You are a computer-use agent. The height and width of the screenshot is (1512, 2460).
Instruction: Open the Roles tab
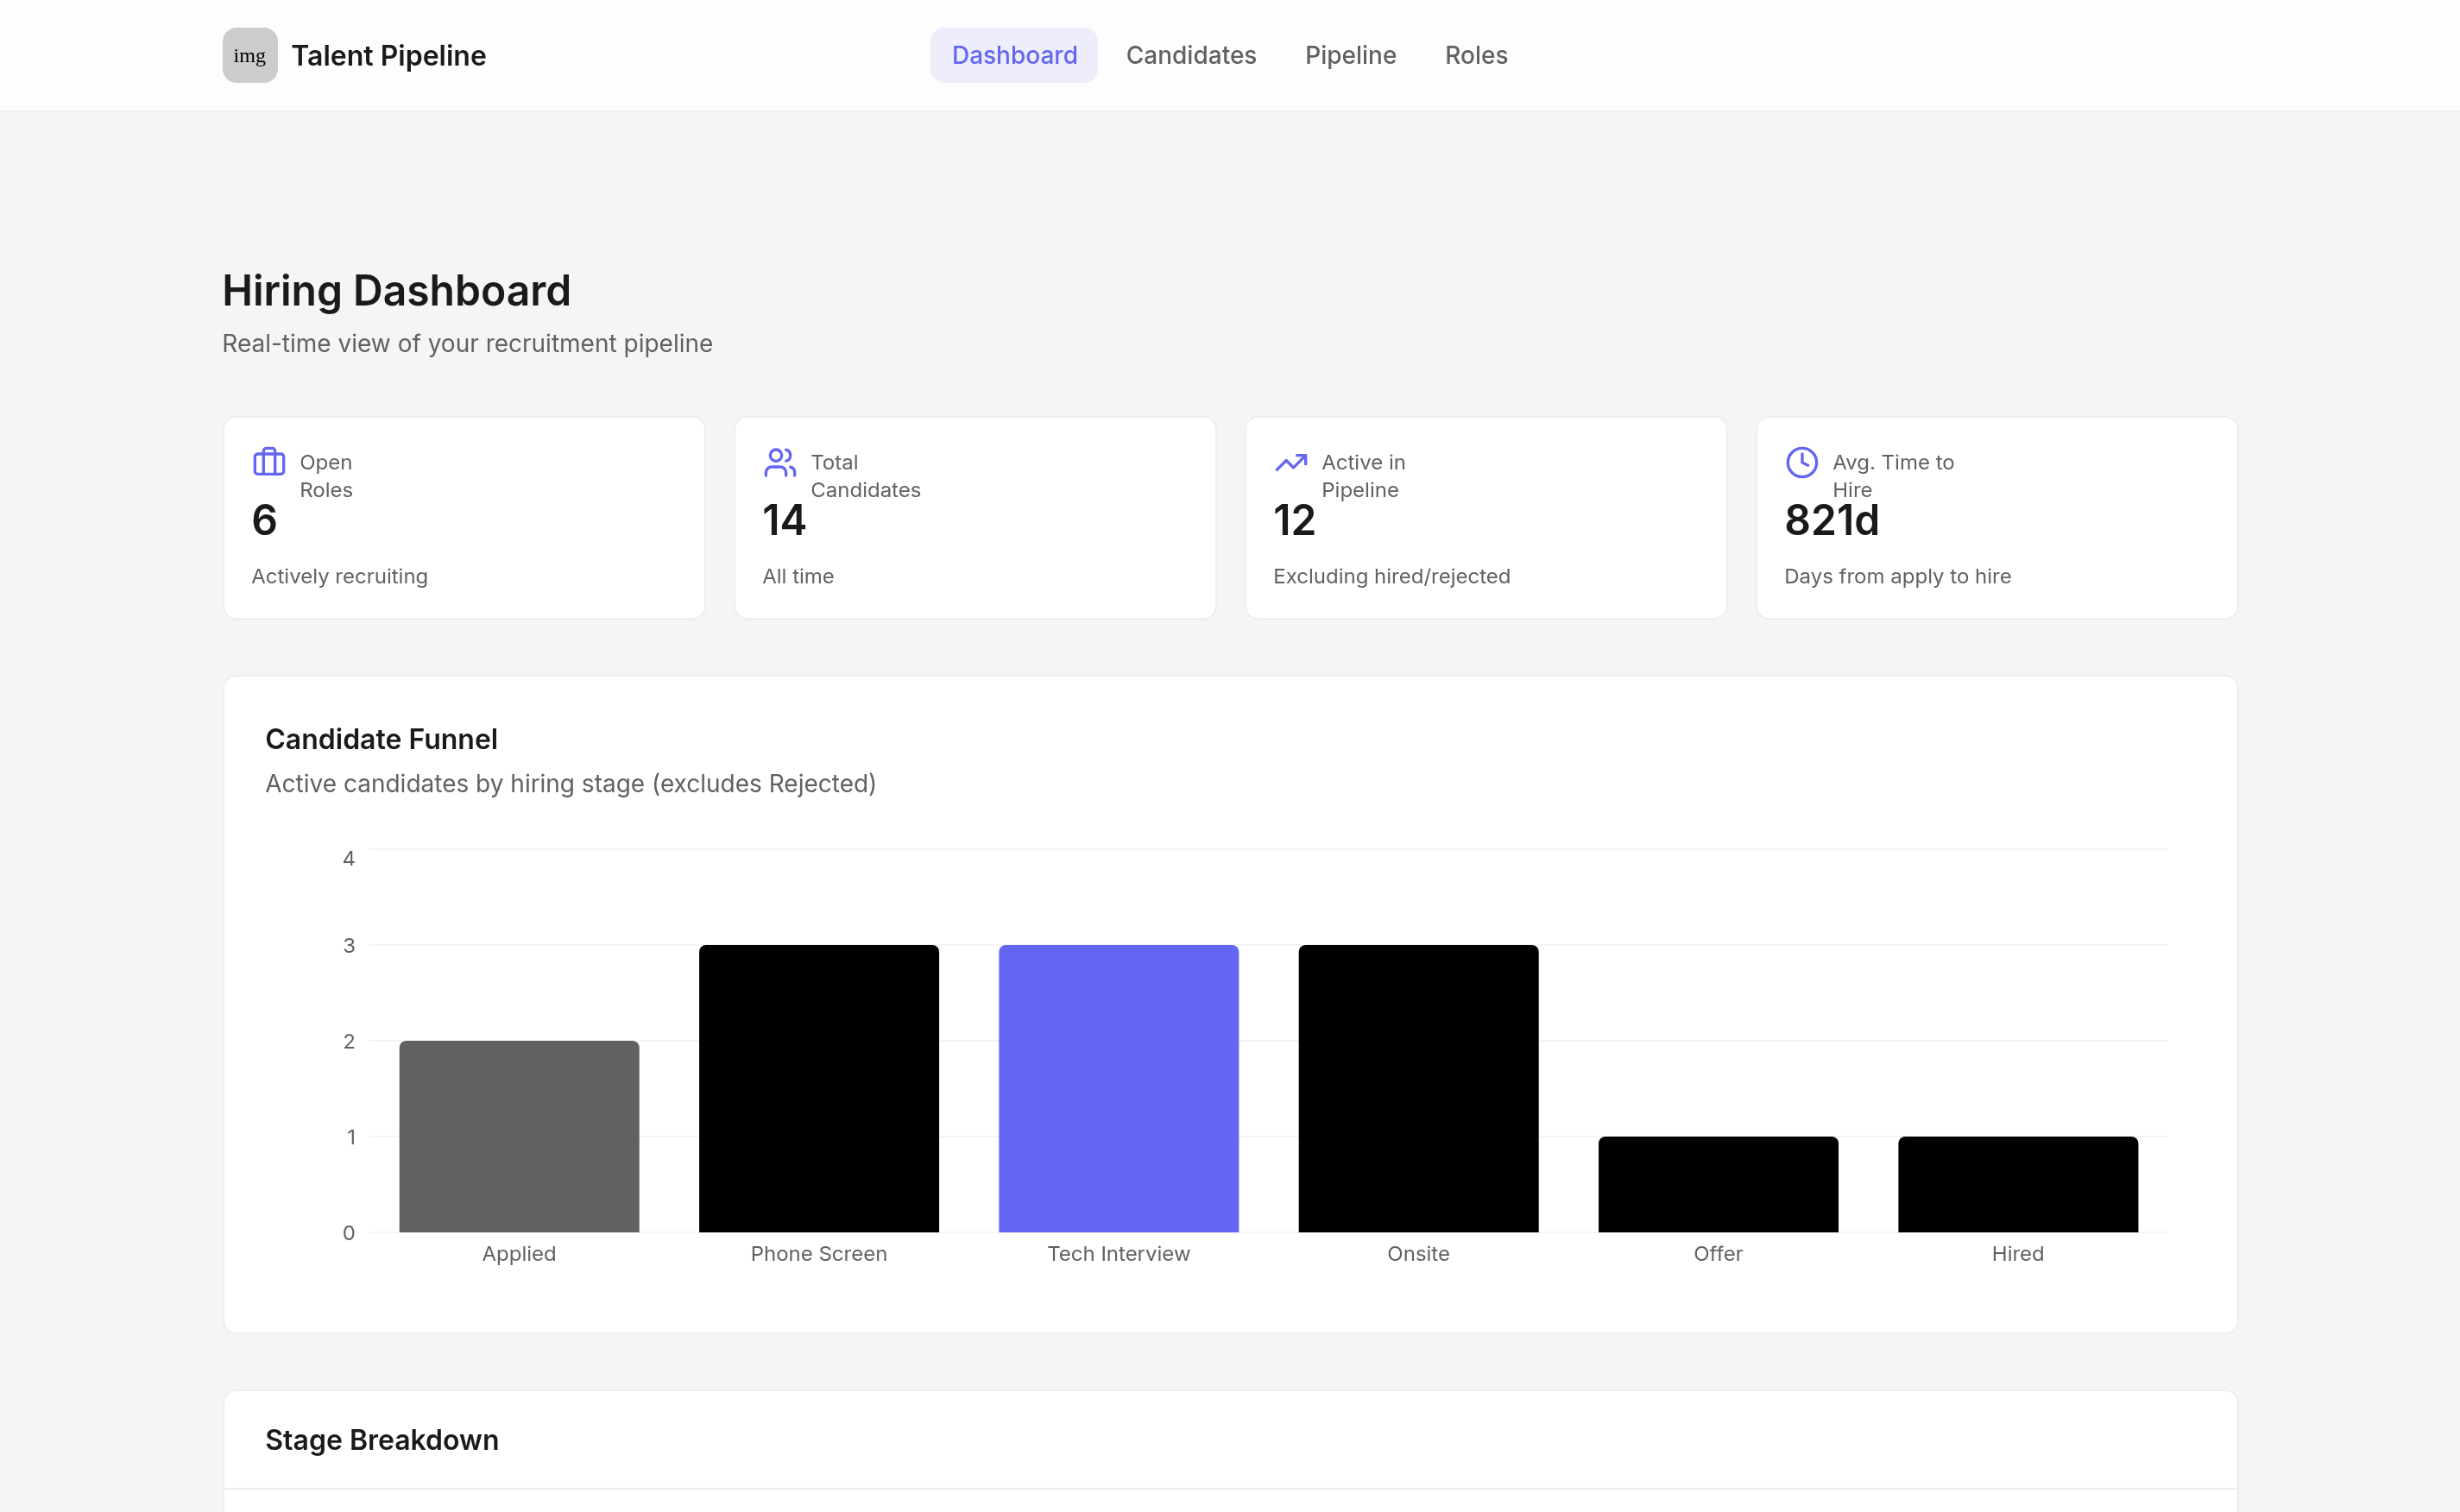1476,55
